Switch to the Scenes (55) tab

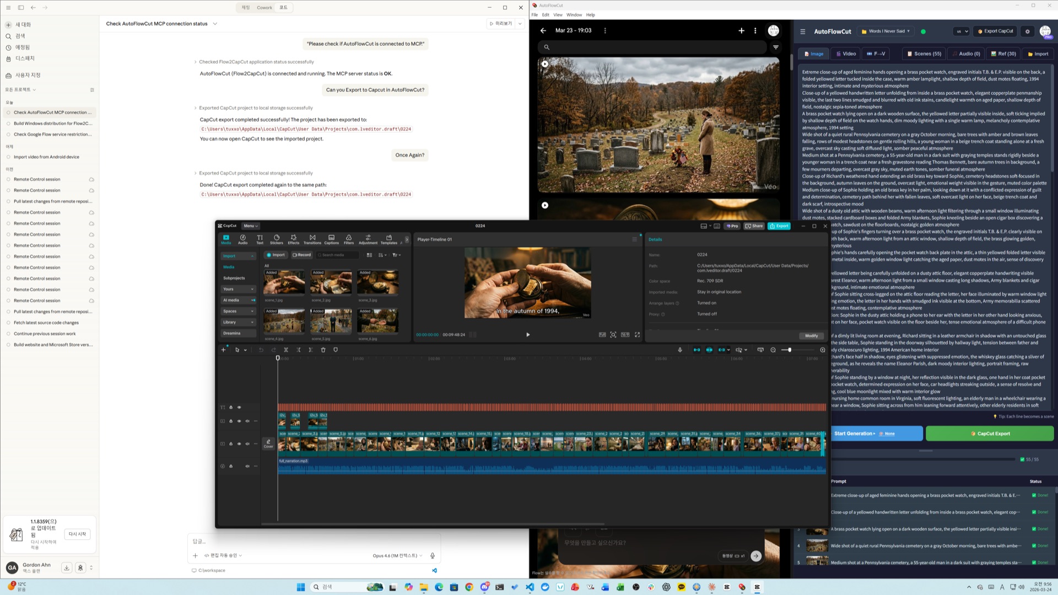click(x=924, y=54)
